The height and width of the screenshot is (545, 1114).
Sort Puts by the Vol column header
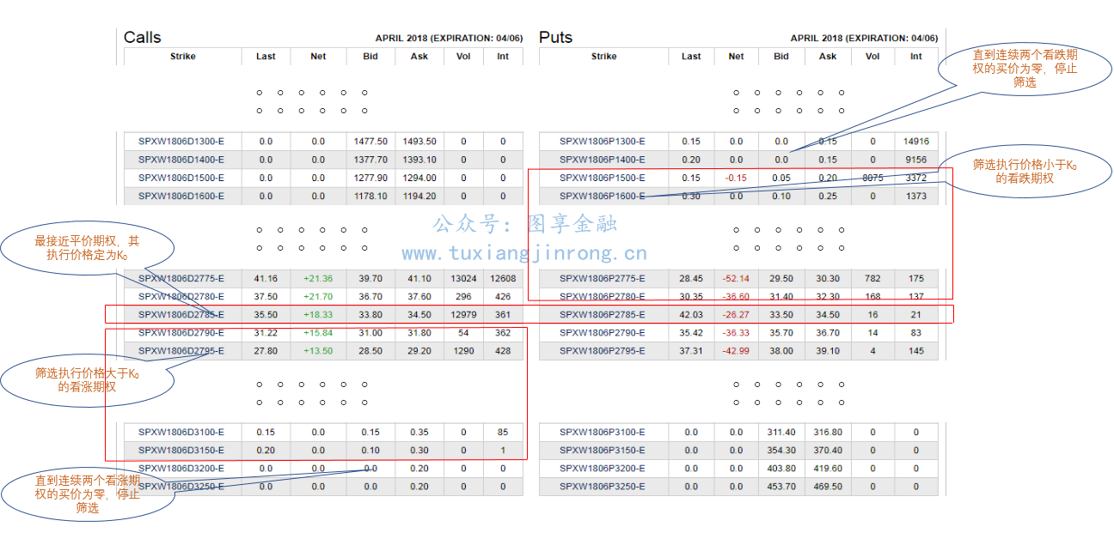pyautogui.click(x=872, y=57)
